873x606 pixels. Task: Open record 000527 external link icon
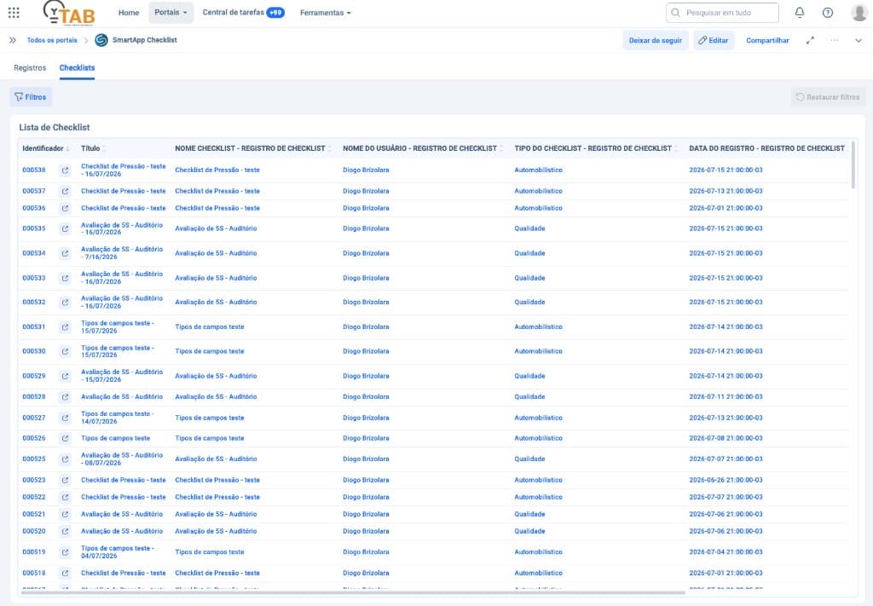65,418
